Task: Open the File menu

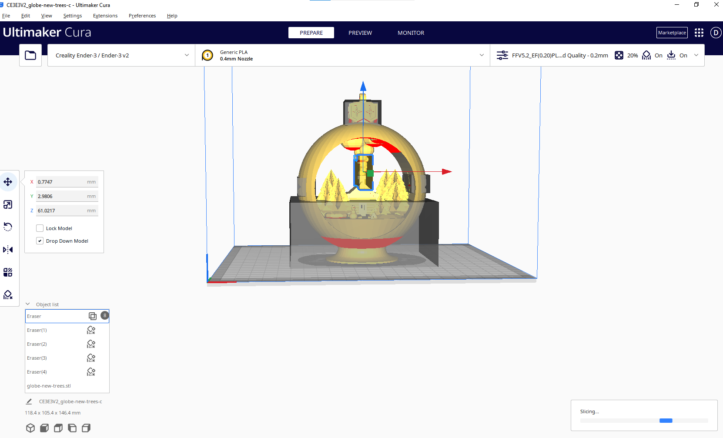Action: [6, 16]
